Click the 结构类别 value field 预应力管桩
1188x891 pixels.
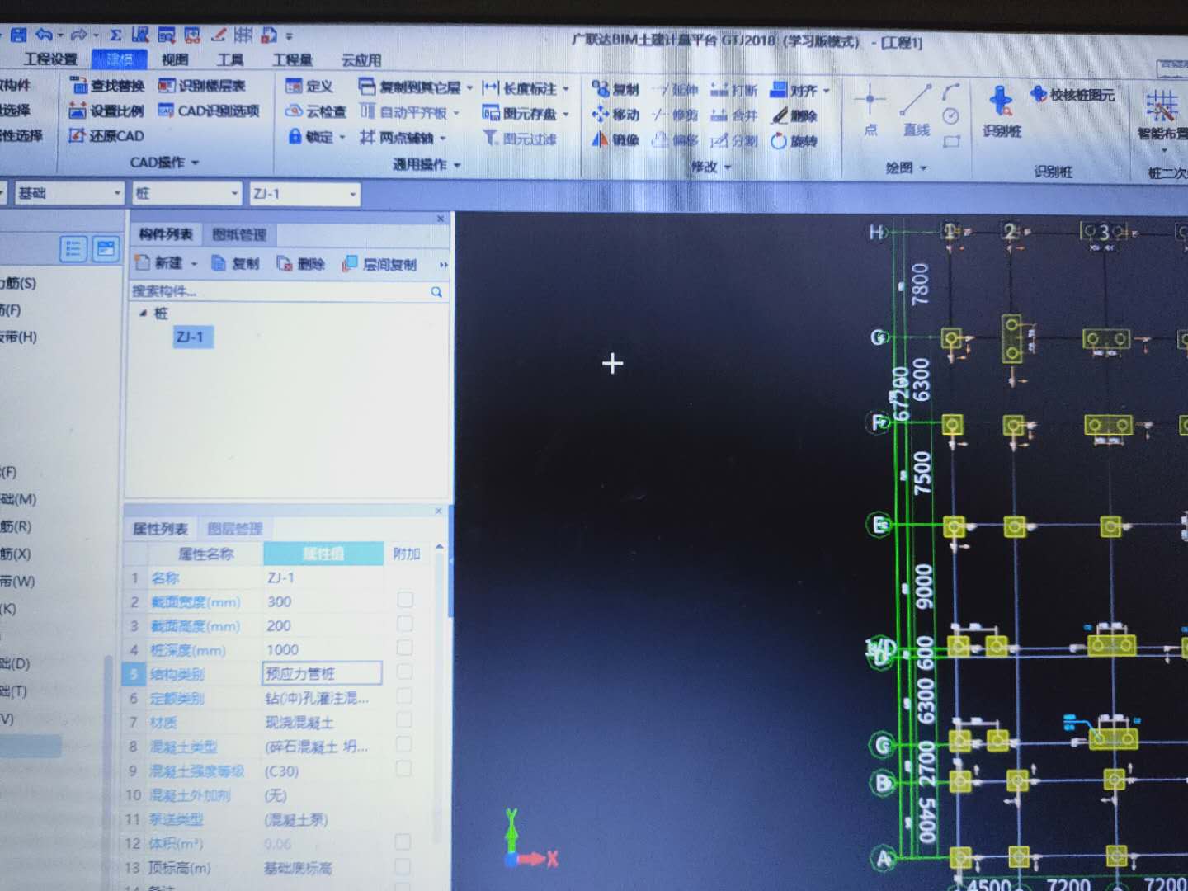(x=322, y=673)
